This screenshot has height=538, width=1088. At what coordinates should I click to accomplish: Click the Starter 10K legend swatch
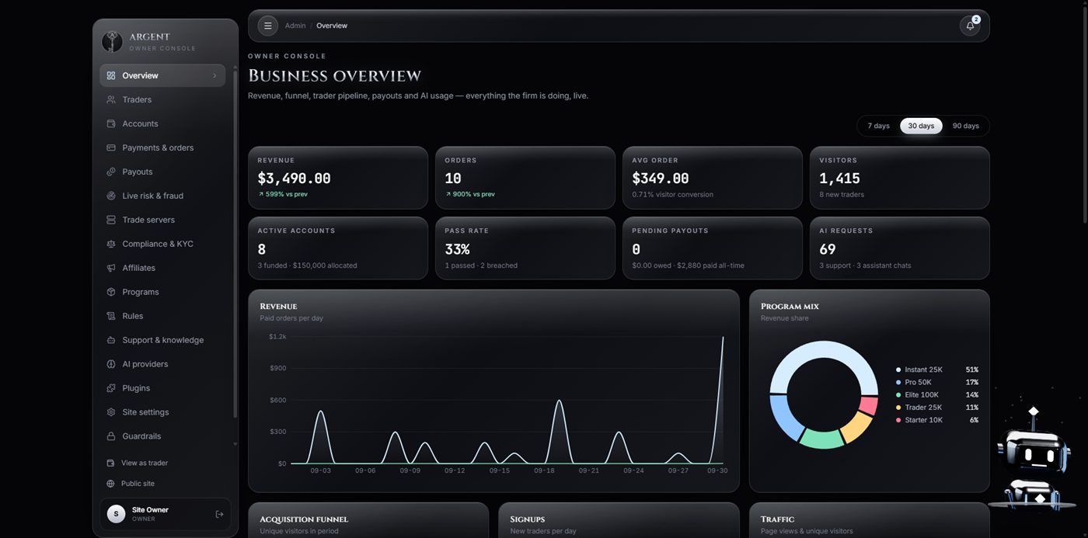tap(898, 420)
